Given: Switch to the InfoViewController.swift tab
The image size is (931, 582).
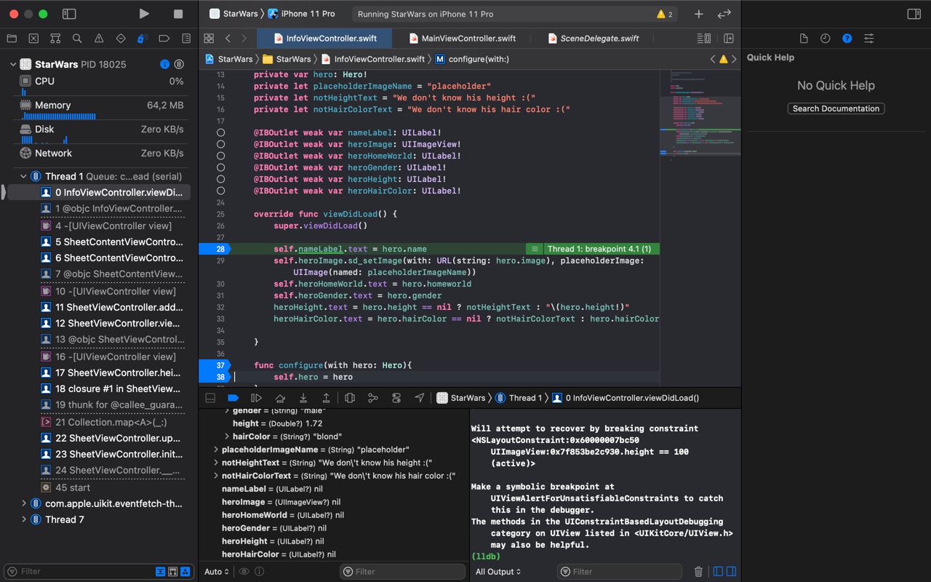Looking at the screenshot, I should tap(324, 39).
